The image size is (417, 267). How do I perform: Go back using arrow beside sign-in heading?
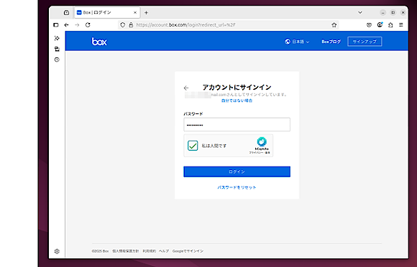[186, 88]
